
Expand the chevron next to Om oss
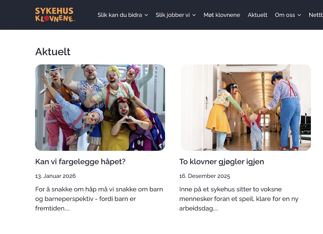pos(299,15)
